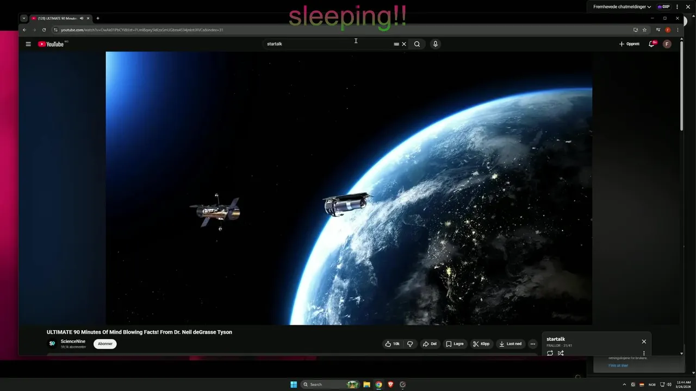This screenshot has height=391, width=696.
Task: Open Finn ut mer link
Action: [x=618, y=365]
